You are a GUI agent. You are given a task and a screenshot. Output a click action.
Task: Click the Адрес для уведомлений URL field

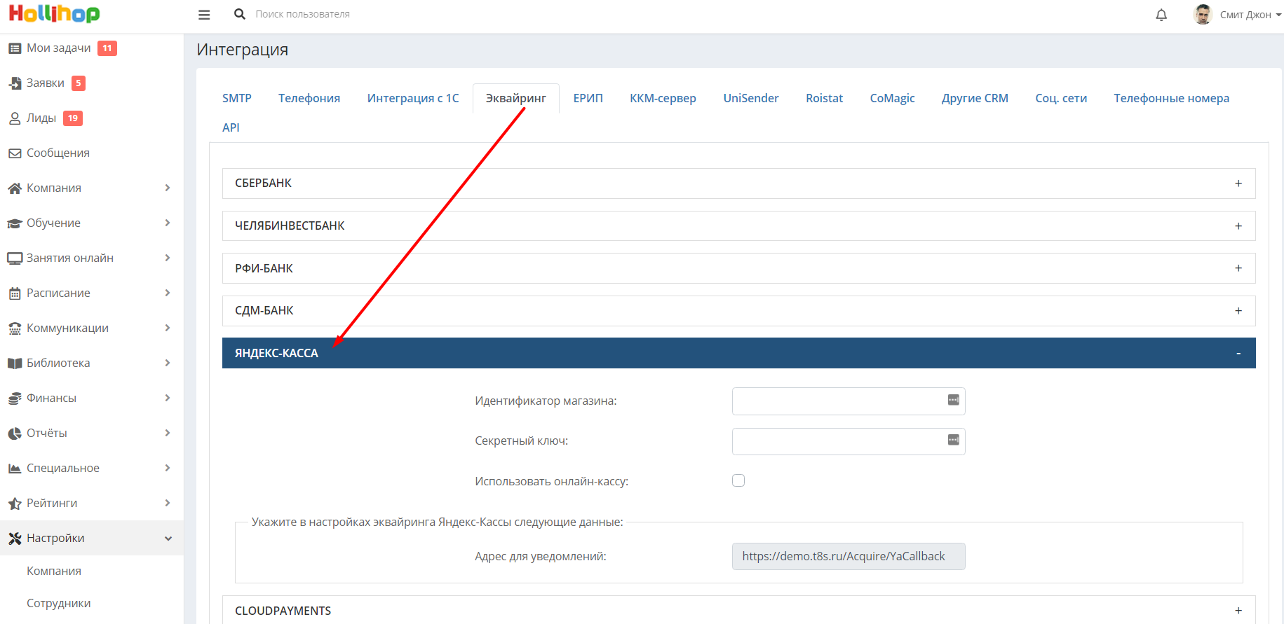coord(849,556)
